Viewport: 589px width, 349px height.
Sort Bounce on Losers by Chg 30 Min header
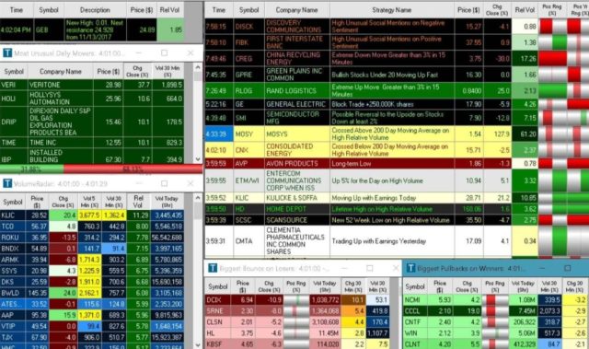pos(352,286)
